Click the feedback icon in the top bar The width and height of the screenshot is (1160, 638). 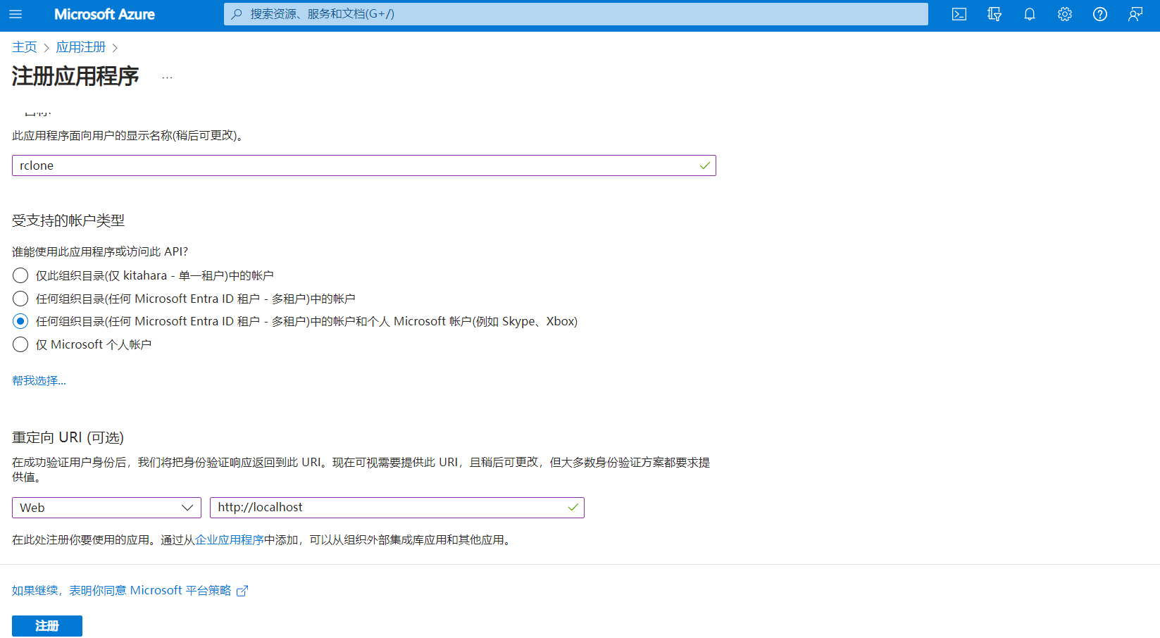pyautogui.click(x=1135, y=14)
